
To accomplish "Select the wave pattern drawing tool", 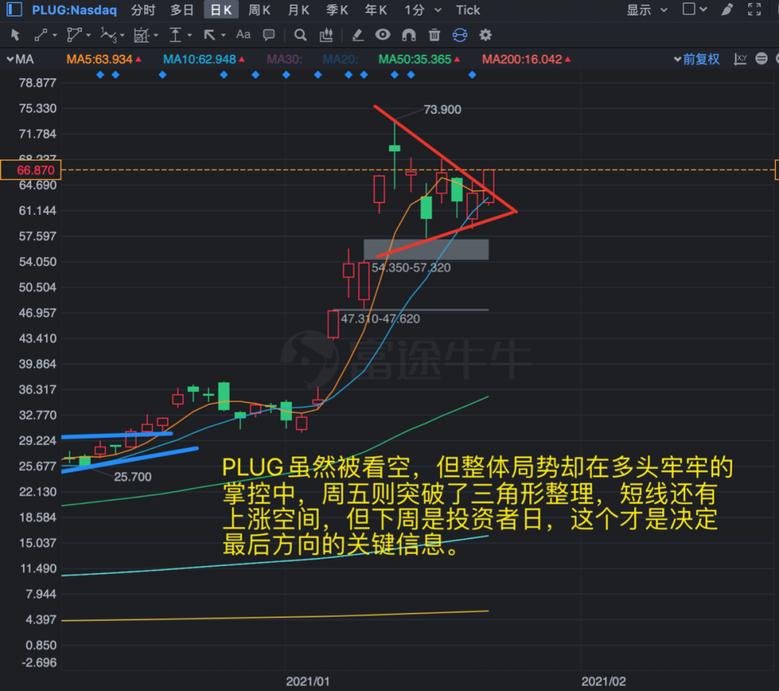I will coord(108,35).
